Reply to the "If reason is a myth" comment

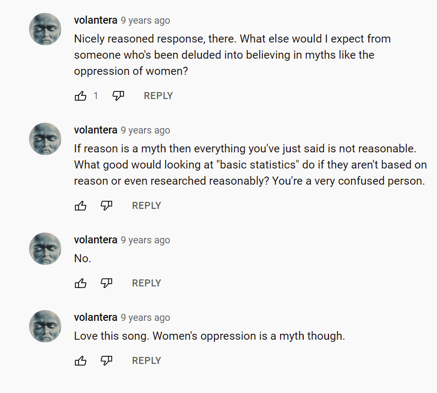pyautogui.click(x=146, y=206)
